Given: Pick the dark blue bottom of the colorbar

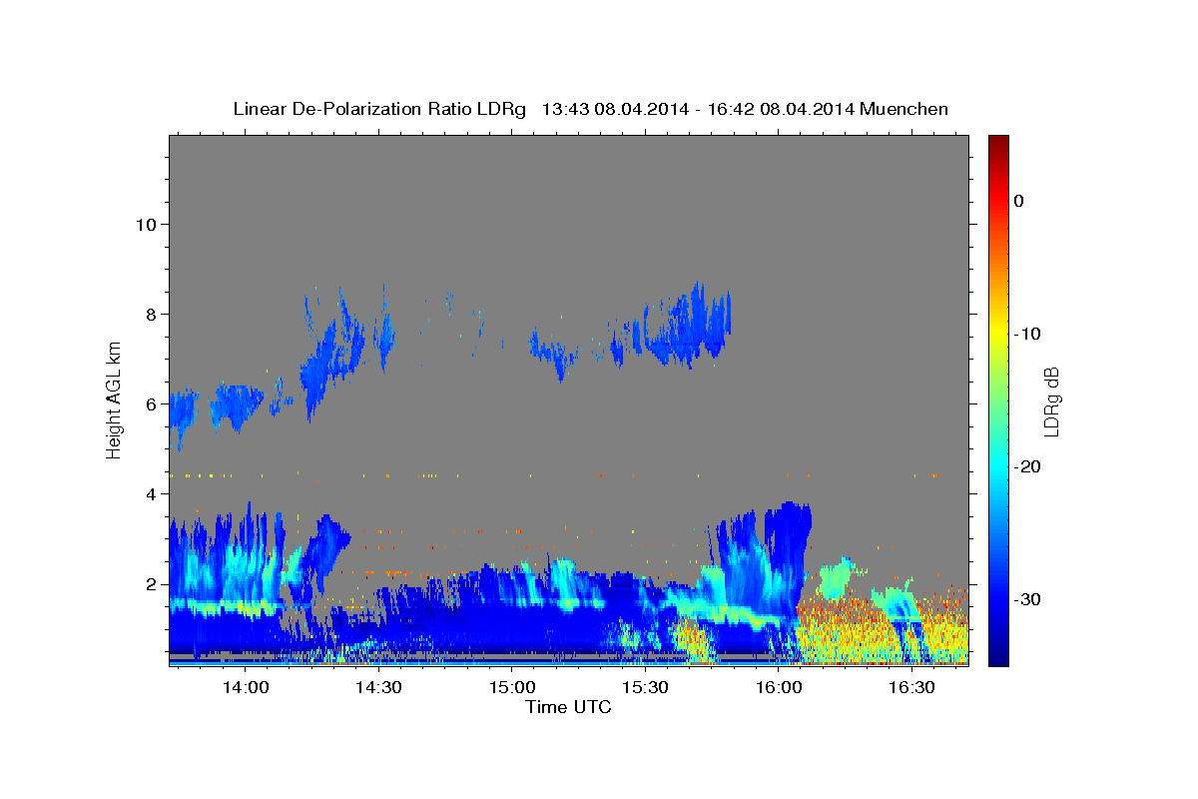Looking at the screenshot, I should pyautogui.click(x=998, y=659).
